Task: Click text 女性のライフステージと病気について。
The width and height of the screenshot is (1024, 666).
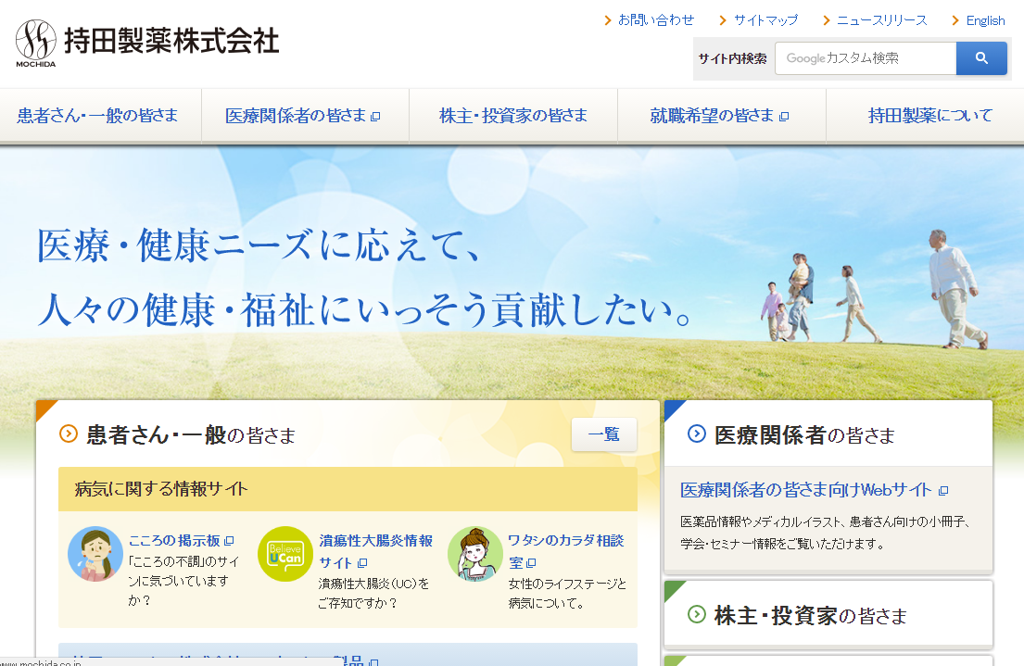Action: pyautogui.click(x=567, y=594)
